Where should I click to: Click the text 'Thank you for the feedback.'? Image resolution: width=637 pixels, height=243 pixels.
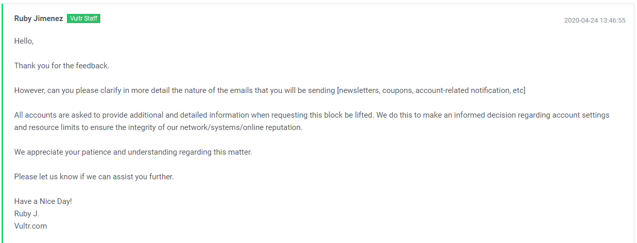point(62,66)
